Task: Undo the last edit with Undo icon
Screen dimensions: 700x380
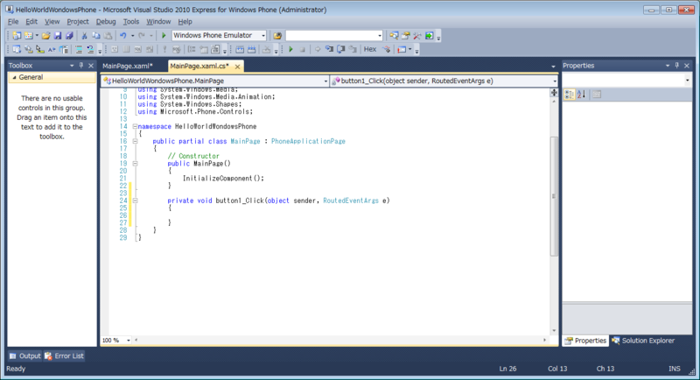Action: (122, 36)
